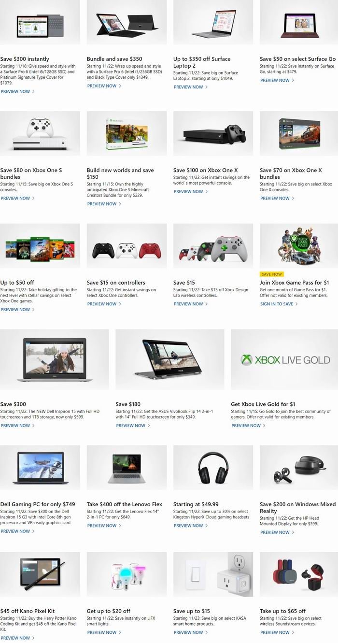Click the white Xbox One S console image
Screen dimensions: 338x643
(x=40, y=134)
